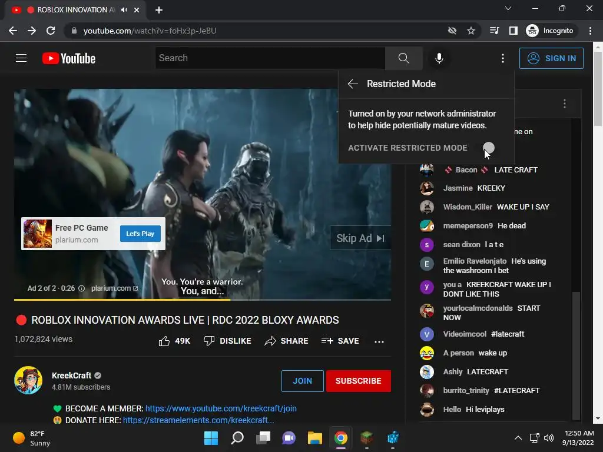This screenshot has width=603, height=452.
Task: Open Task View on taskbar
Action: pos(263,438)
